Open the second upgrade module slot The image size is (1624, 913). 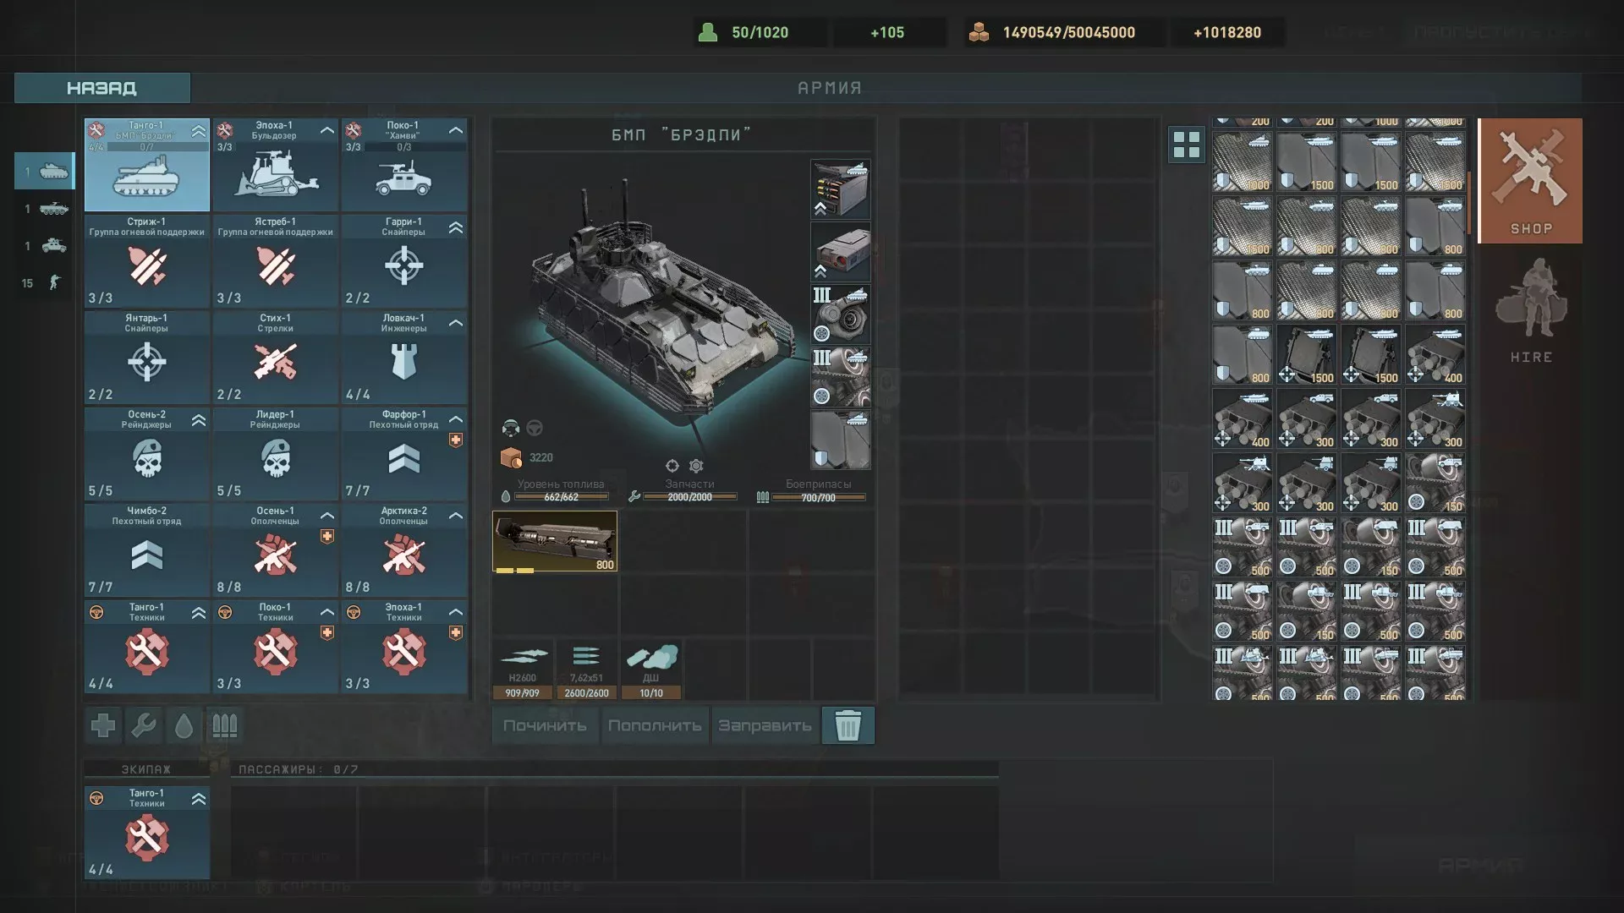841,252
